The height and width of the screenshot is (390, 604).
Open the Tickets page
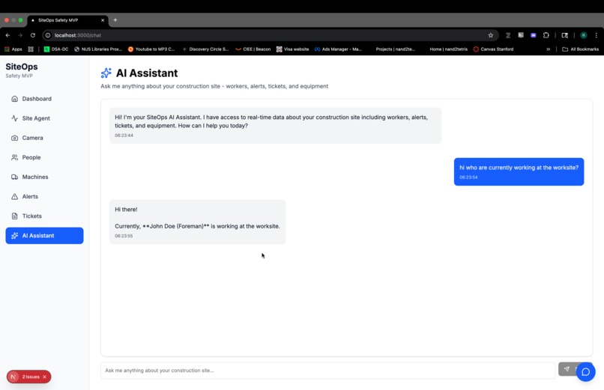point(44,216)
